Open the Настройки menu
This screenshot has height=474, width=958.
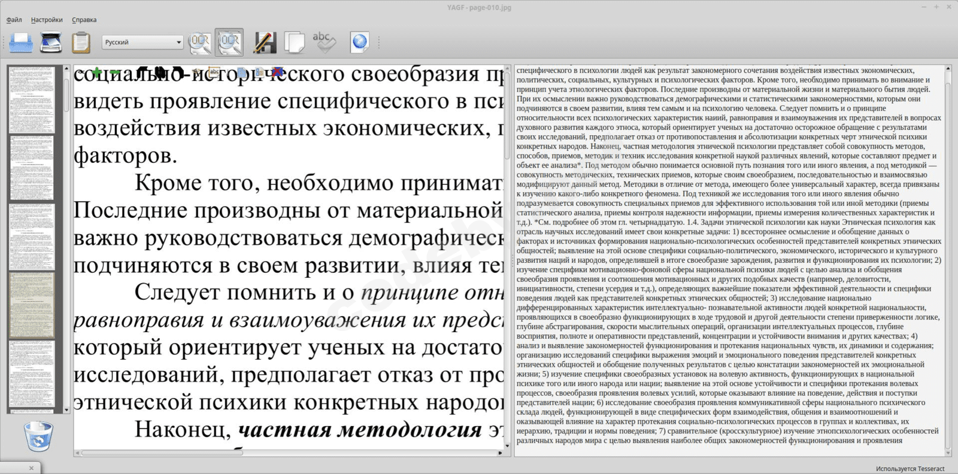click(x=47, y=20)
